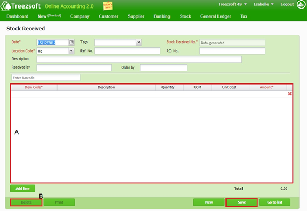This screenshot has width=307, height=211.
Task: Click into the Ref. No. field
Action: pyautogui.click(x=127, y=51)
